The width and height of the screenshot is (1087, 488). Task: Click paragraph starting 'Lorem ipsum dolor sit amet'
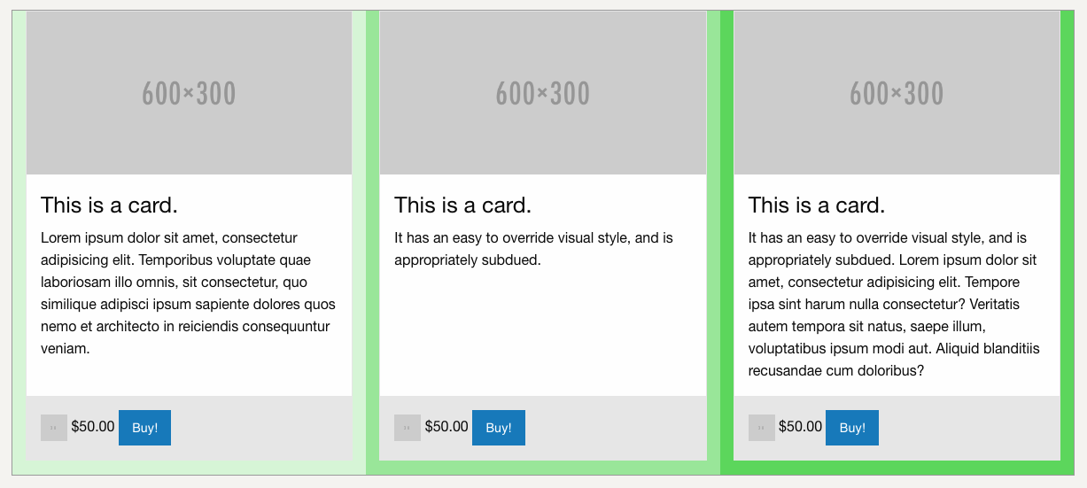189,293
